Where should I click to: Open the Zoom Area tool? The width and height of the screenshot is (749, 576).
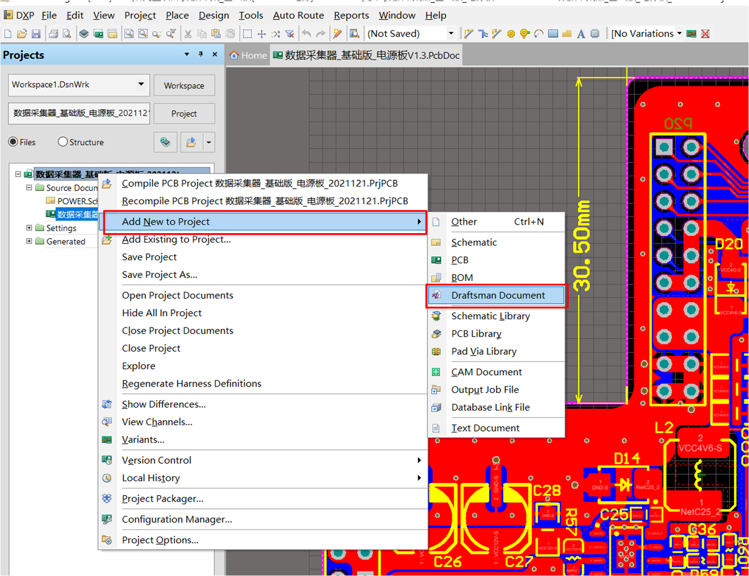pyautogui.click(x=143, y=33)
